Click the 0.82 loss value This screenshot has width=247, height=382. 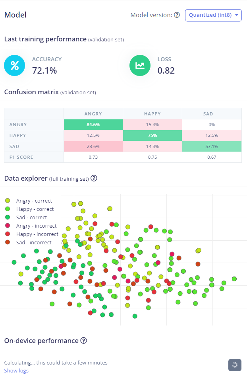point(166,71)
